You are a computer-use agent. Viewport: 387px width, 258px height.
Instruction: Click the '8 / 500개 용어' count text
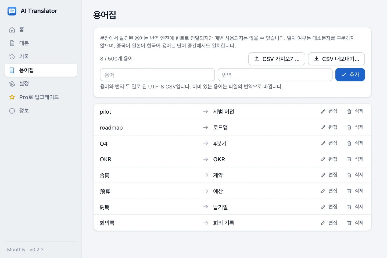point(116,59)
